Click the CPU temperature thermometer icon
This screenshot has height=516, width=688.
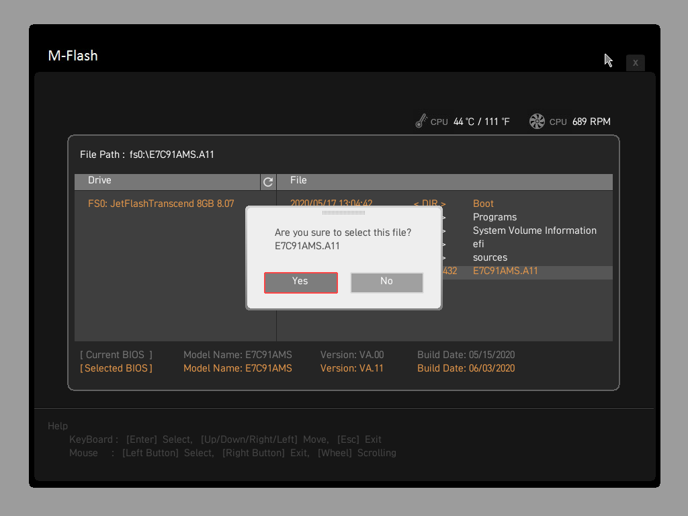[421, 121]
